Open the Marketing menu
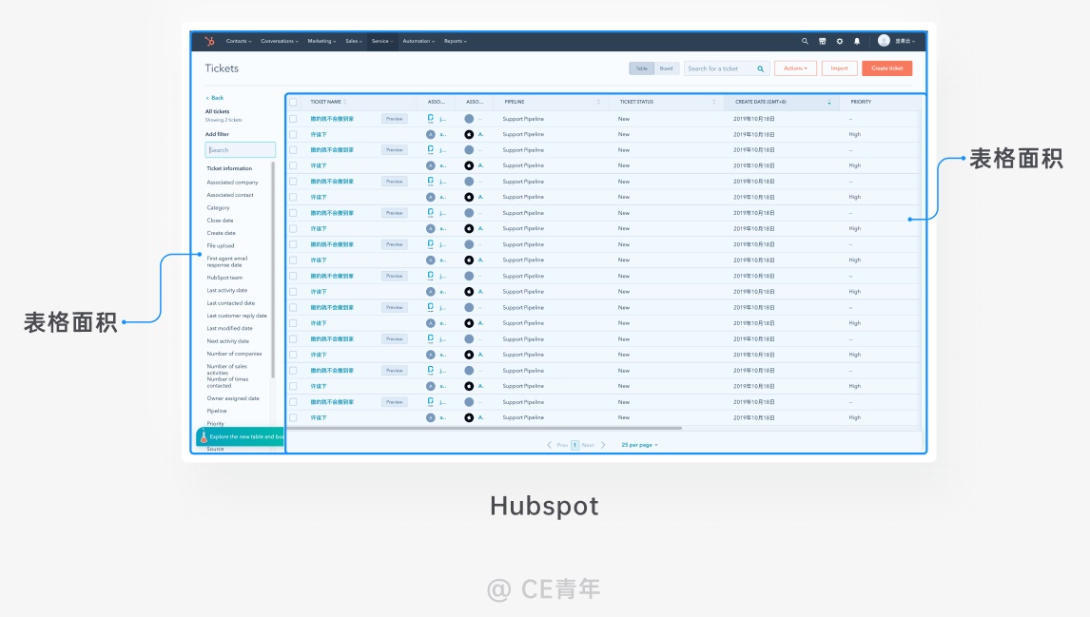Viewport: 1090px width, 617px height. pos(321,41)
